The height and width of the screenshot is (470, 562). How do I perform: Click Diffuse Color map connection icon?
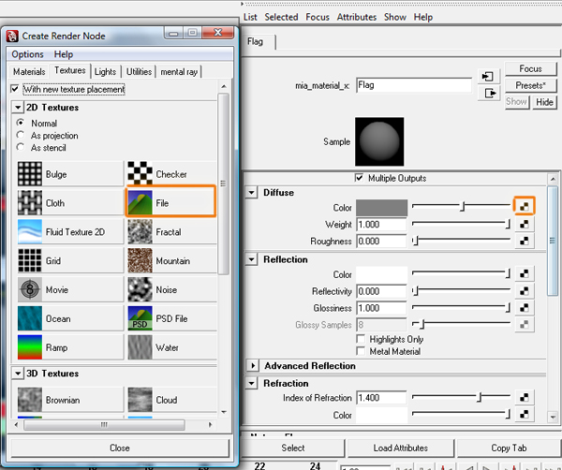tap(525, 206)
